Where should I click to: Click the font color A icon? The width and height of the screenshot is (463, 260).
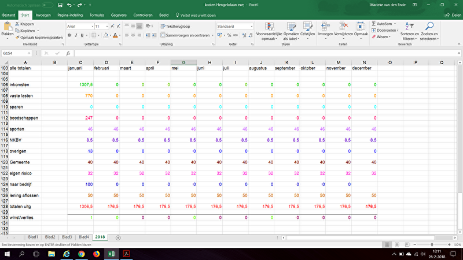point(115,35)
